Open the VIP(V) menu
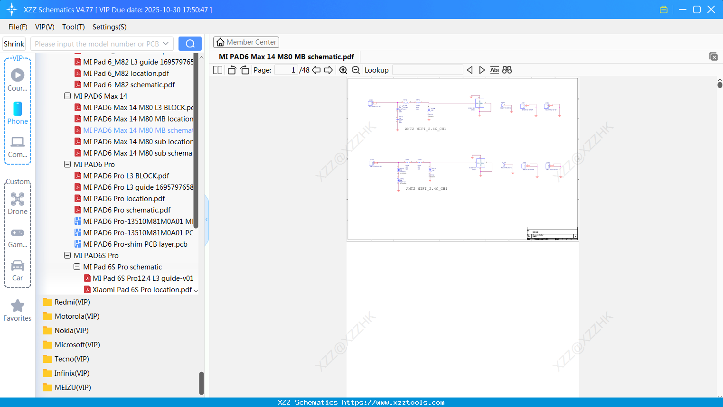 pos(45,27)
